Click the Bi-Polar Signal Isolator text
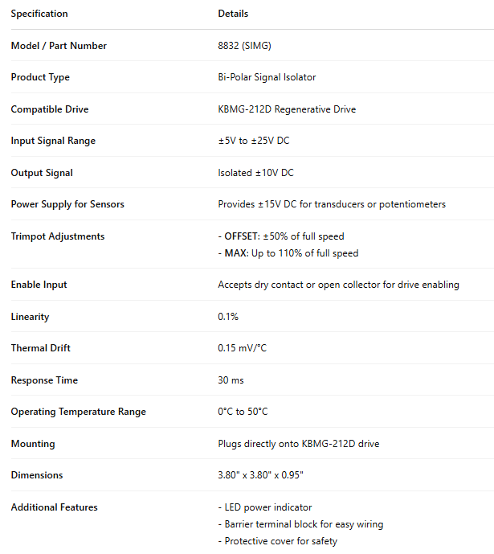Viewport: 494px width, 554px height. pyautogui.click(x=267, y=77)
